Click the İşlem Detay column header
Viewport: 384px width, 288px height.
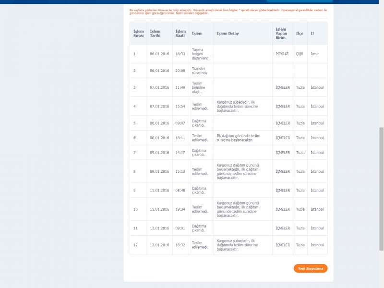[x=228, y=34]
